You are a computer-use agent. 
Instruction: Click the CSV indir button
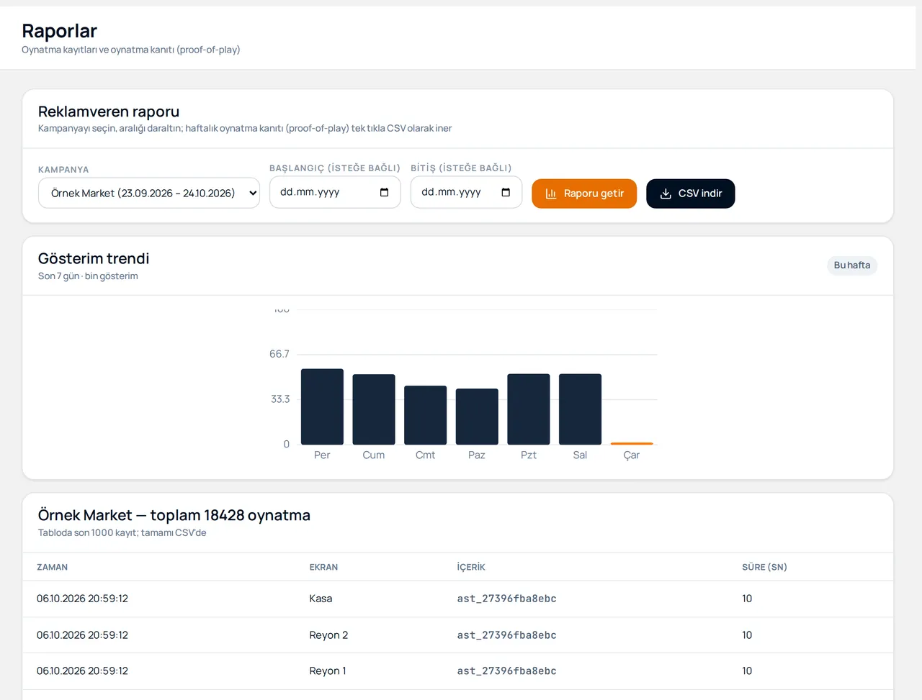point(690,194)
